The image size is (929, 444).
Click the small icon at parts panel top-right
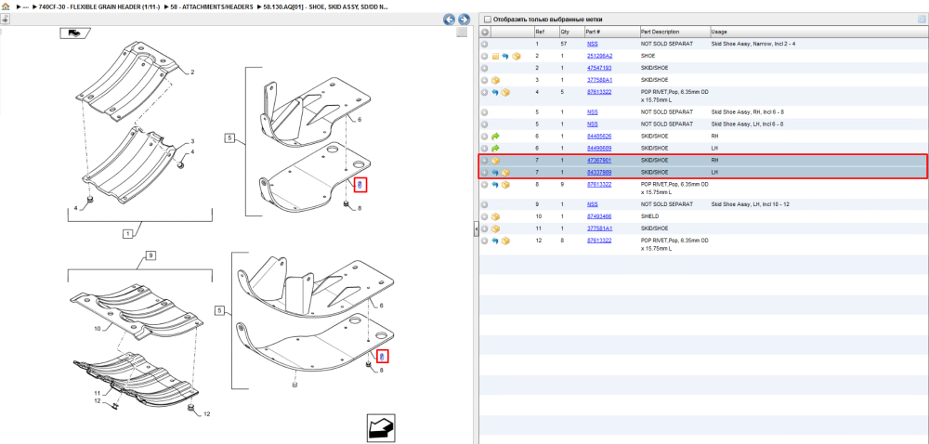(x=922, y=19)
